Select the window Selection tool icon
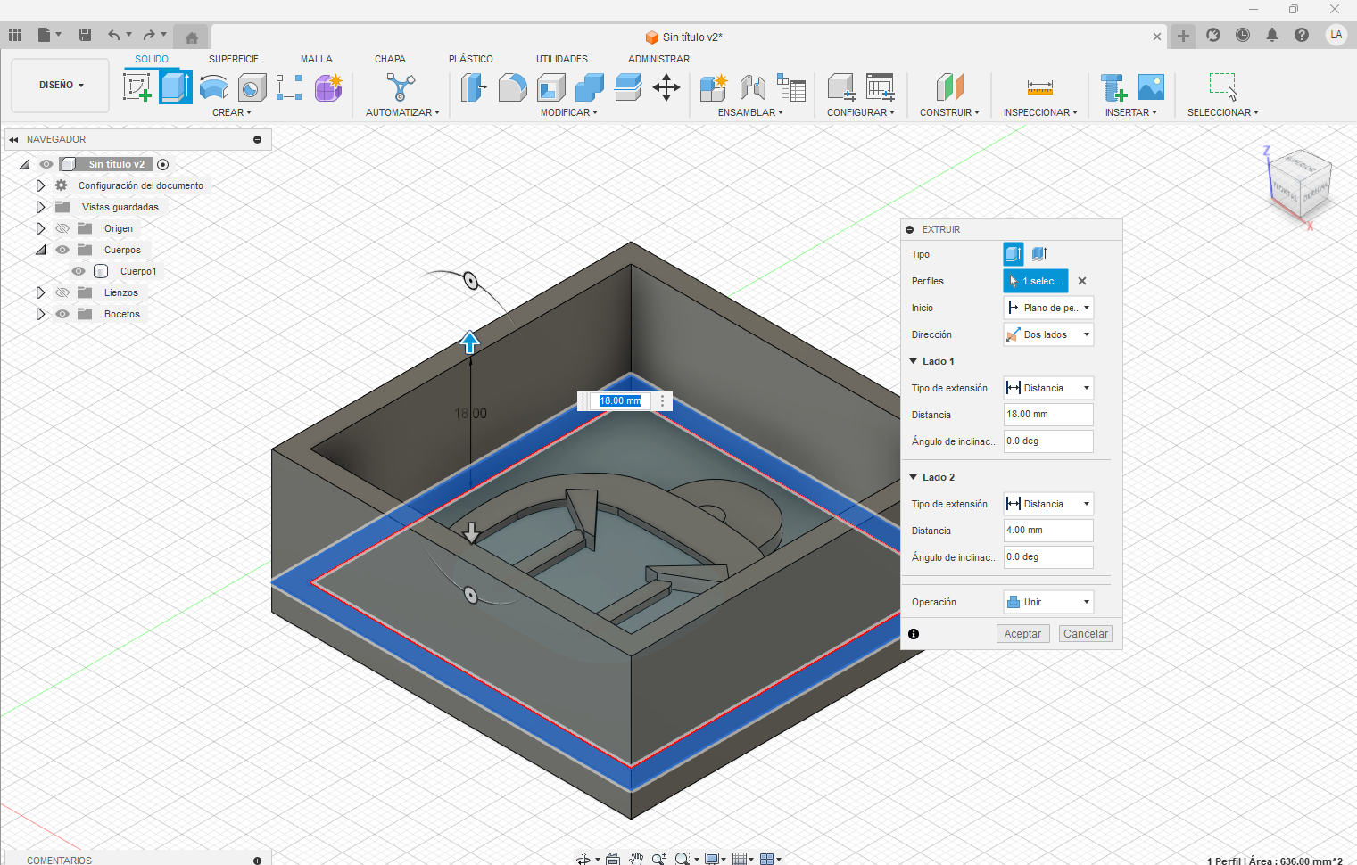Screen dimensions: 1357x865 tap(1223, 86)
